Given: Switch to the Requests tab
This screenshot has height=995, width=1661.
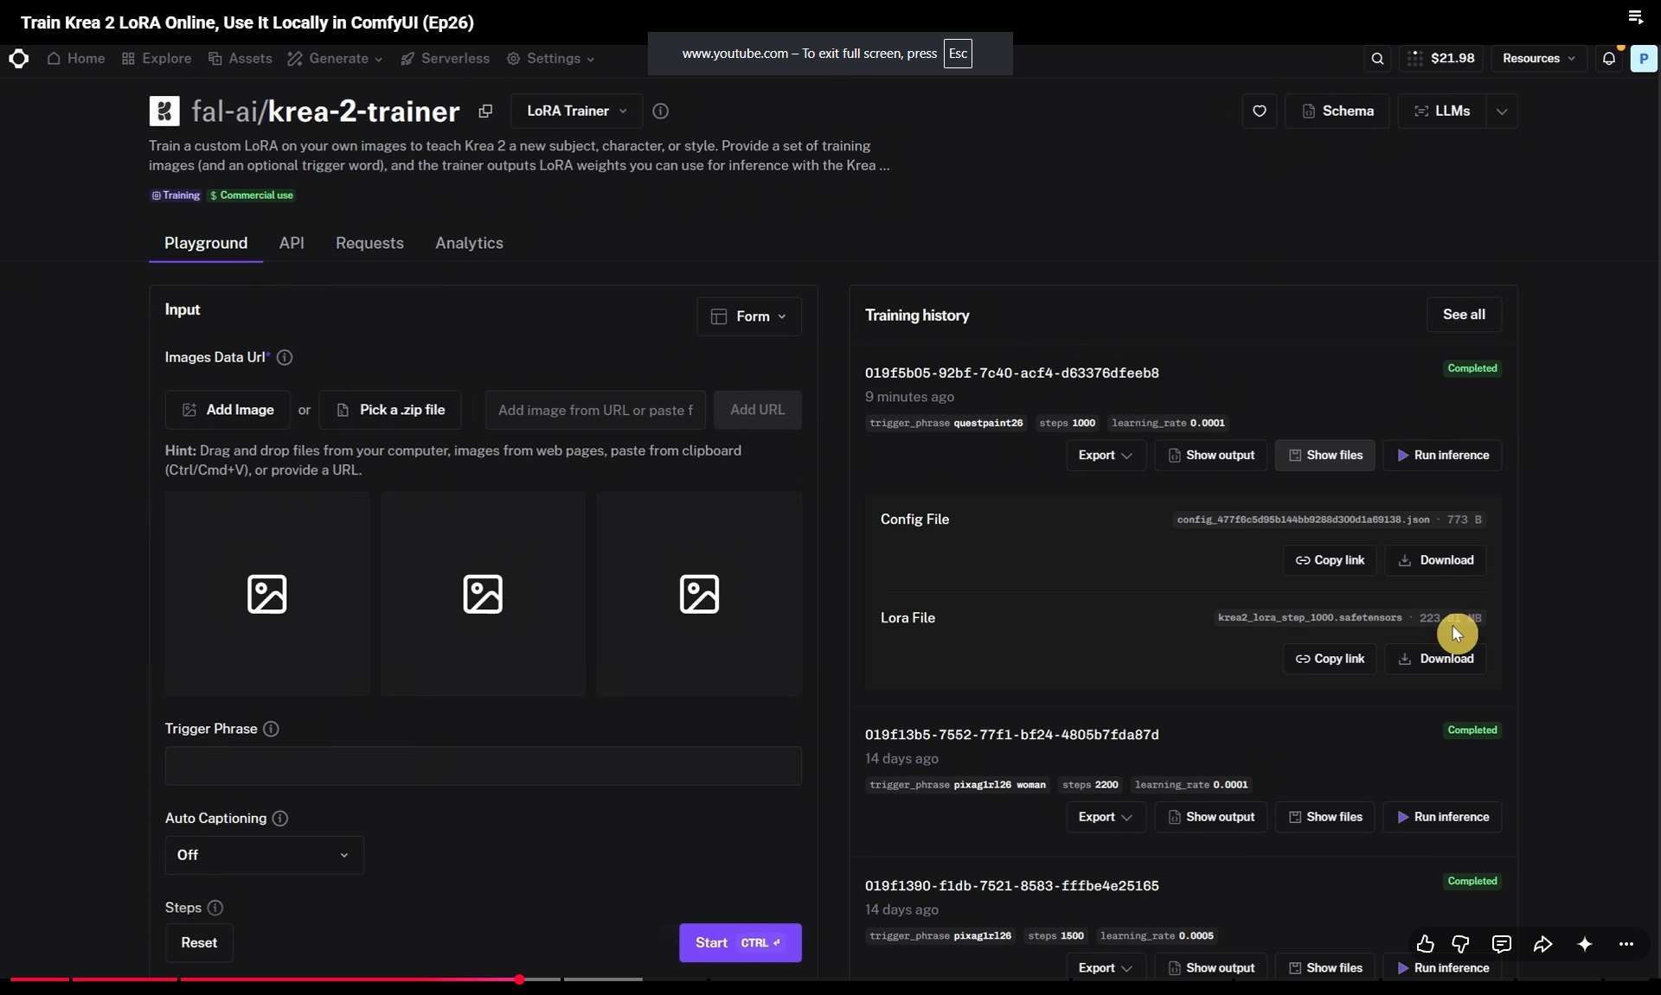Looking at the screenshot, I should click(369, 243).
